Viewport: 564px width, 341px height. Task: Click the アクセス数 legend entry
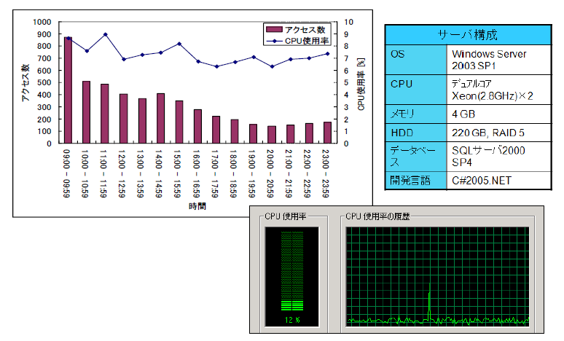(297, 29)
